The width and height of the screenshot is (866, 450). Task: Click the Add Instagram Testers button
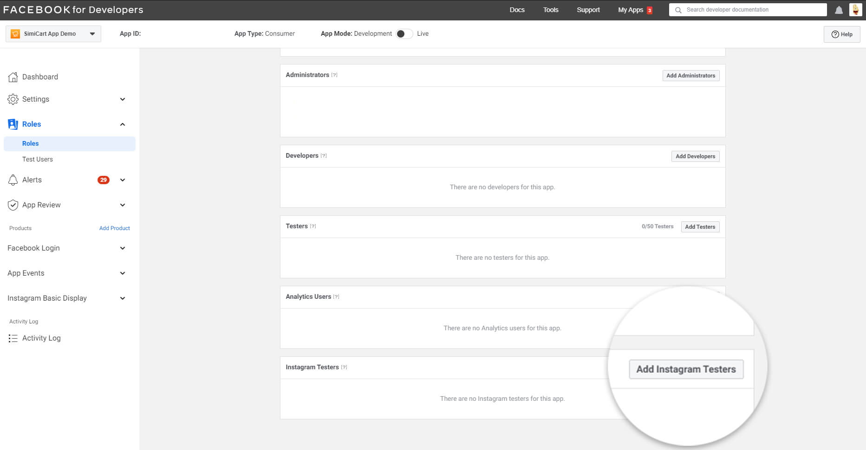686,369
